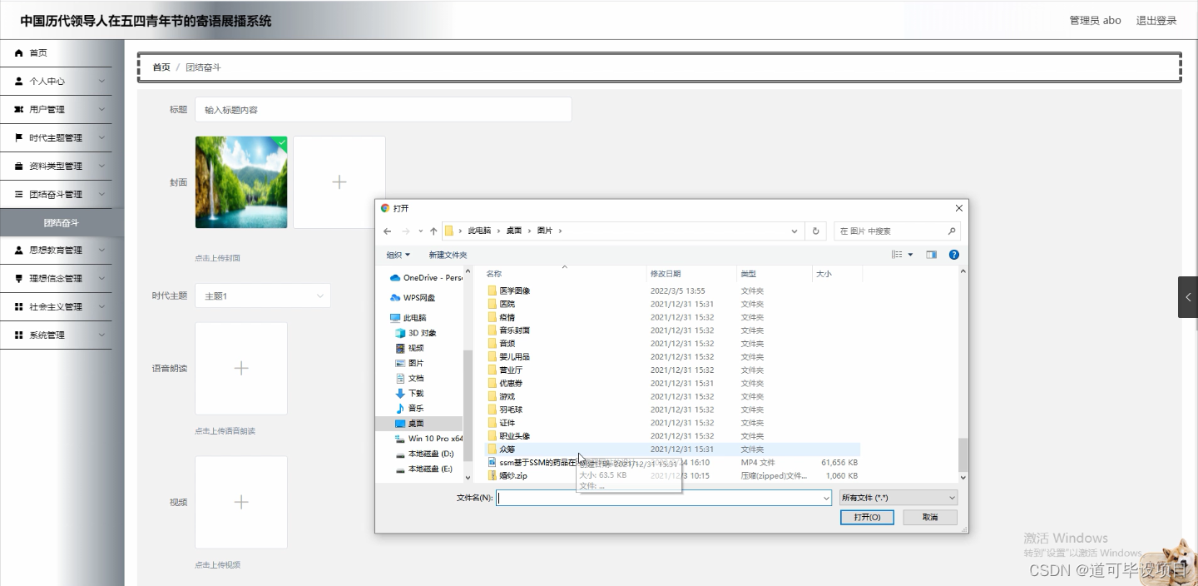Click the 打开(O) button
The image size is (1198, 586).
pos(867,518)
